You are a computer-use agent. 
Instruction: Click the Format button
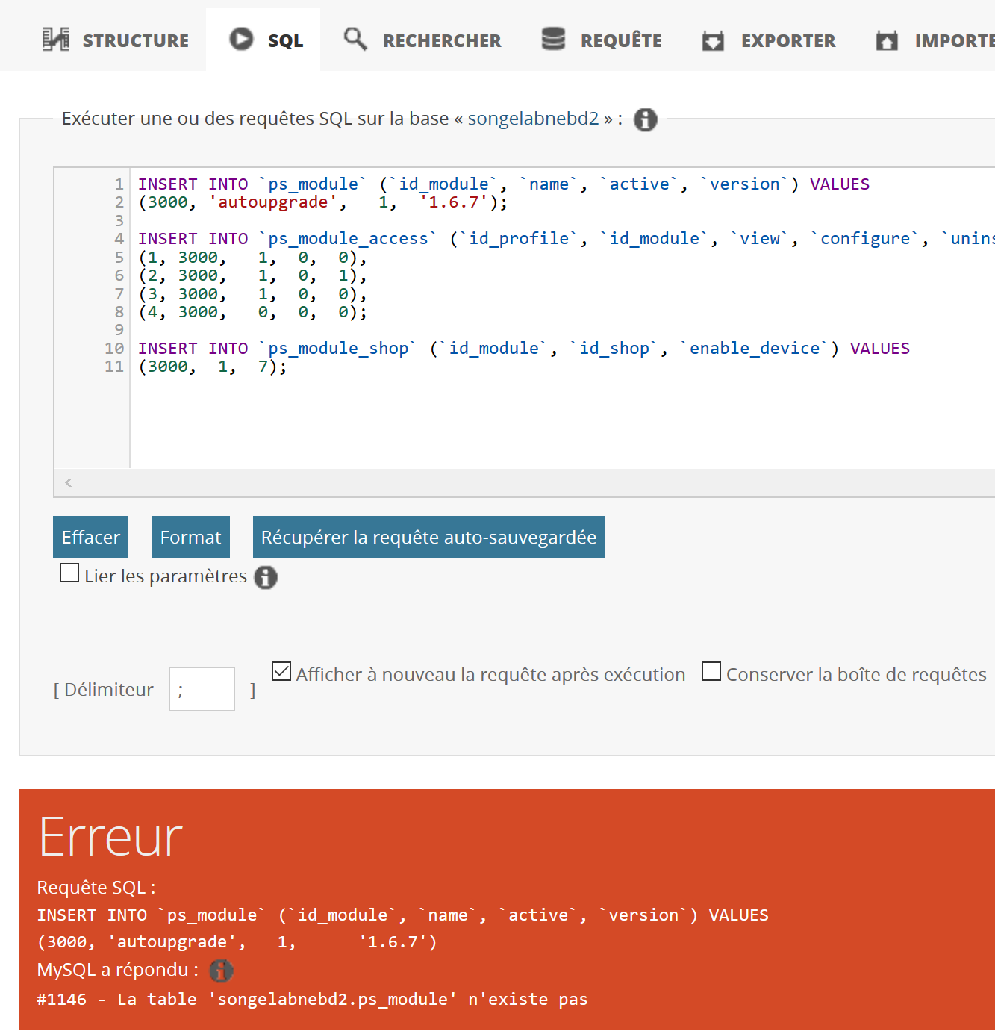(x=190, y=537)
